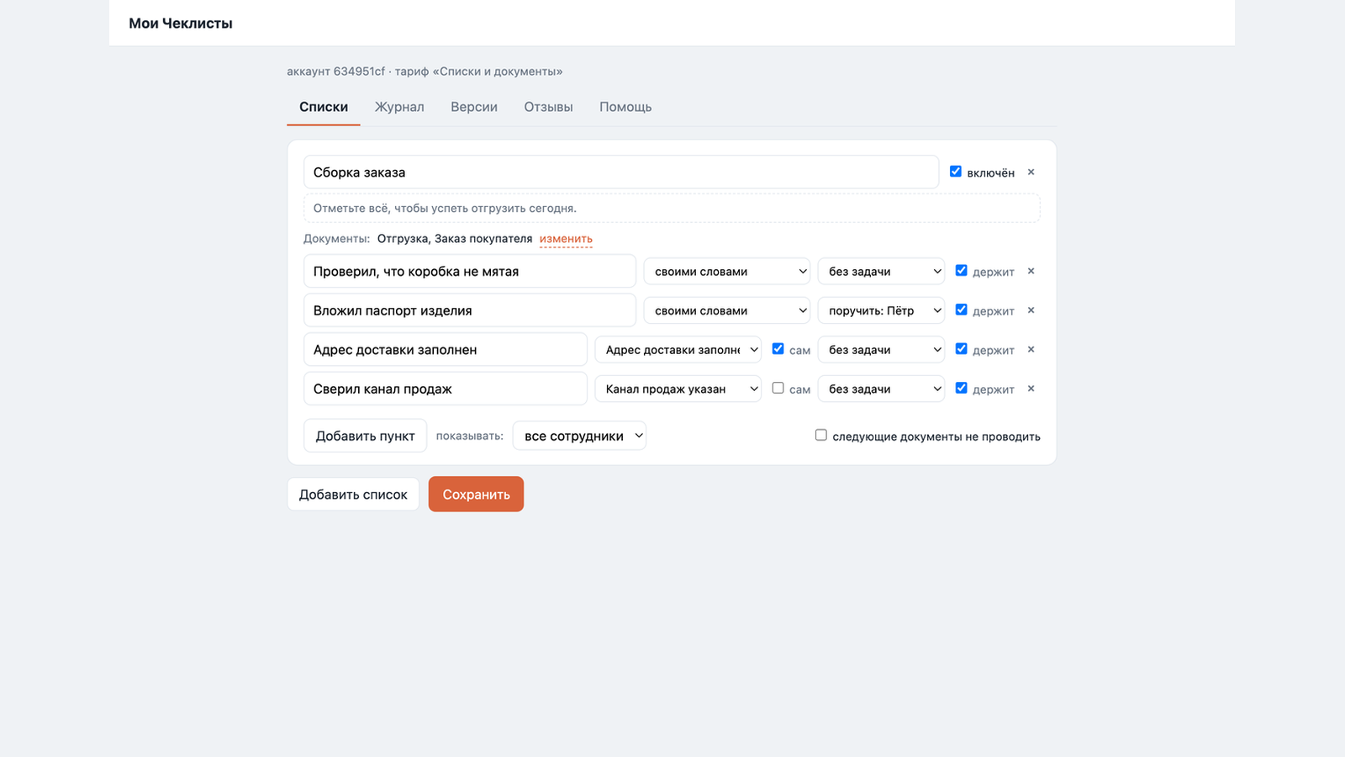Click the Мои Чеклисты header title
Image resolution: width=1345 pixels, height=757 pixels.
[181, 24]
